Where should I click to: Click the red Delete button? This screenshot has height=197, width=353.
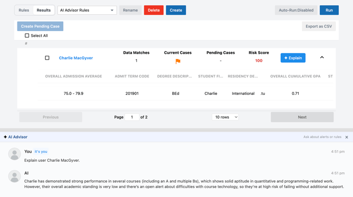click(154, 10)
